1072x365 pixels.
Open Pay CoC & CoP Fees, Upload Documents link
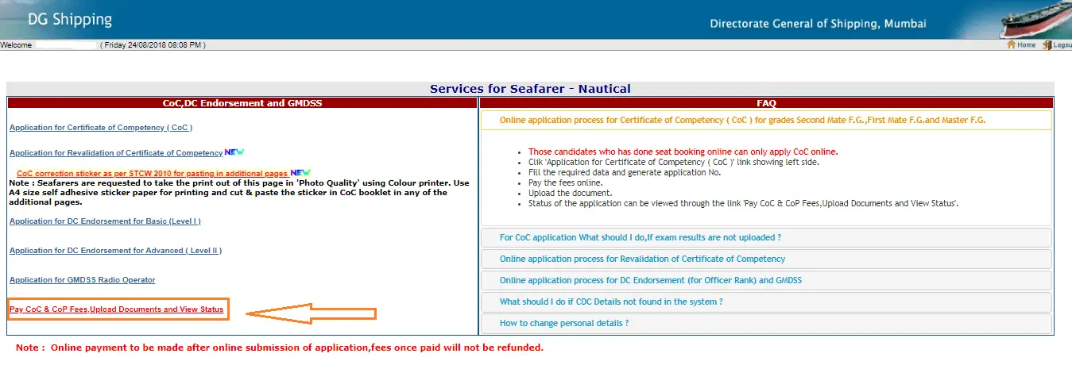(117, 309)
